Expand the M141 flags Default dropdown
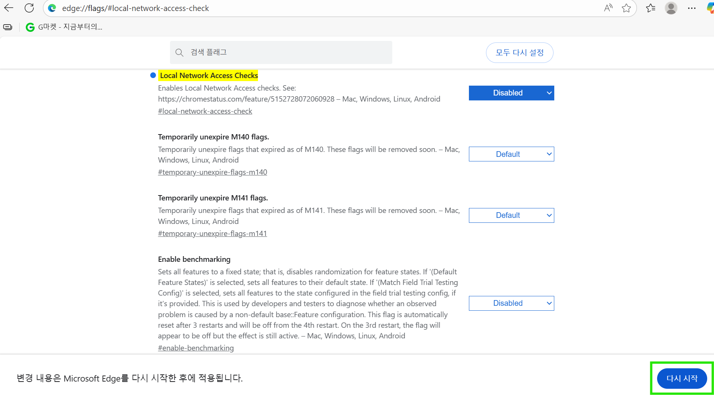The image size is (714, 399). [x=511, y=215]
